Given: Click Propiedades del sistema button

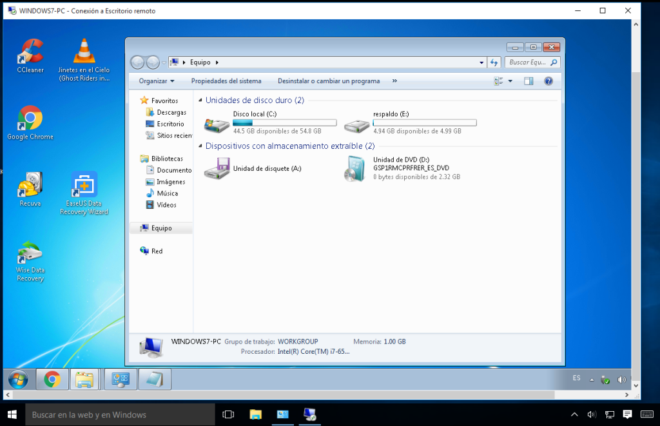Looking at the screenshot, I should (226, 81).
